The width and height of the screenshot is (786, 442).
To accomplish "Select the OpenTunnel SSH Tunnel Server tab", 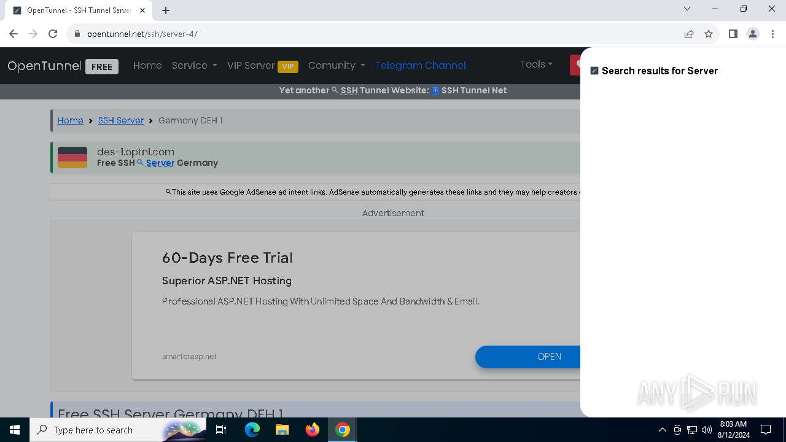I will click(79, 10).
